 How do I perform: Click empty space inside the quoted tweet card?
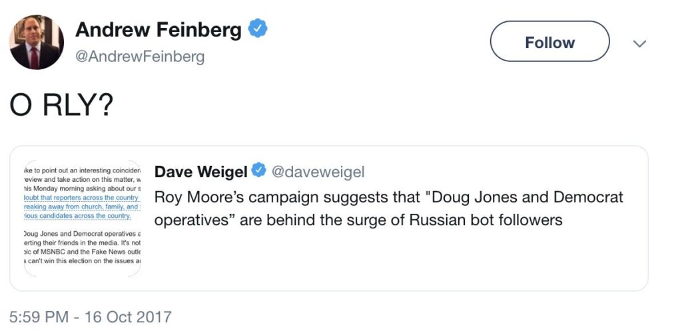pos(392,261)
